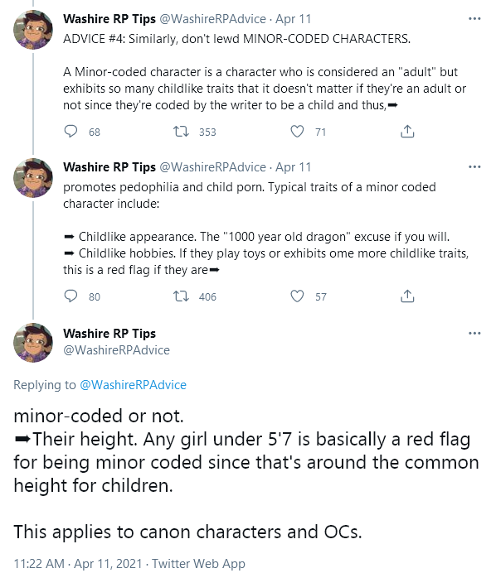Image resolution: width=496 pixels, height=573 pixels.
Task: Open more options on first tweet
Action: [x=474, y=19]
